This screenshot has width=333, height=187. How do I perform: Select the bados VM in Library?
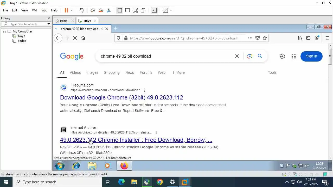click(x=22, y=41)
